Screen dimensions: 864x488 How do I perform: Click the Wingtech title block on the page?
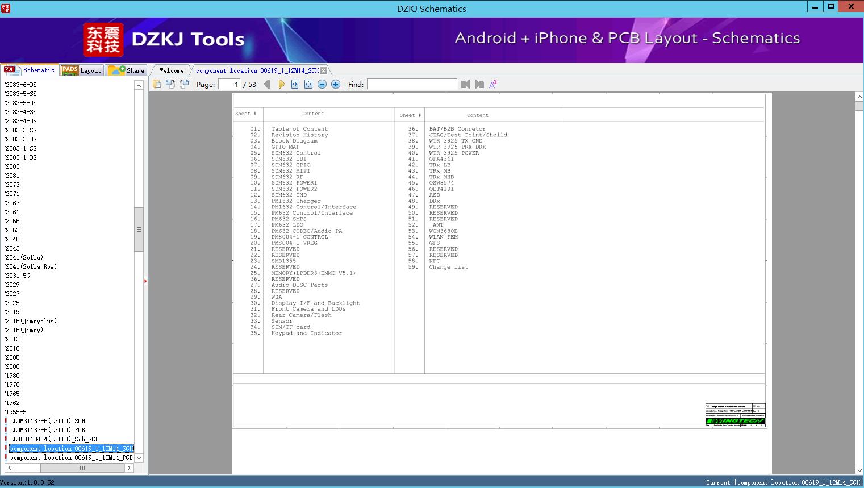pos(735,415)
